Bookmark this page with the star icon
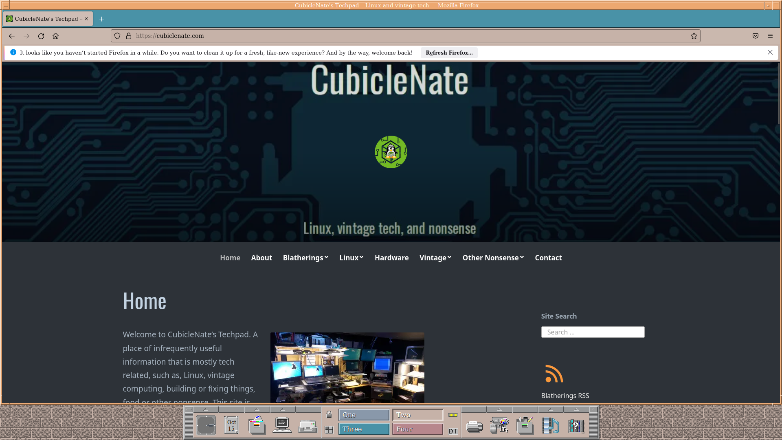This screenshot has height=440, width=782. (694, 36)
